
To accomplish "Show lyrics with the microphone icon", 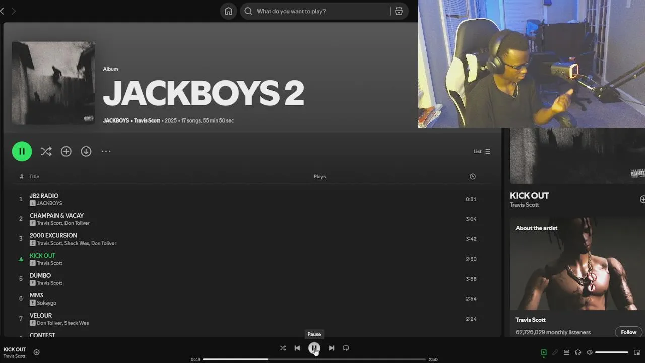I will tap(555, 352).
